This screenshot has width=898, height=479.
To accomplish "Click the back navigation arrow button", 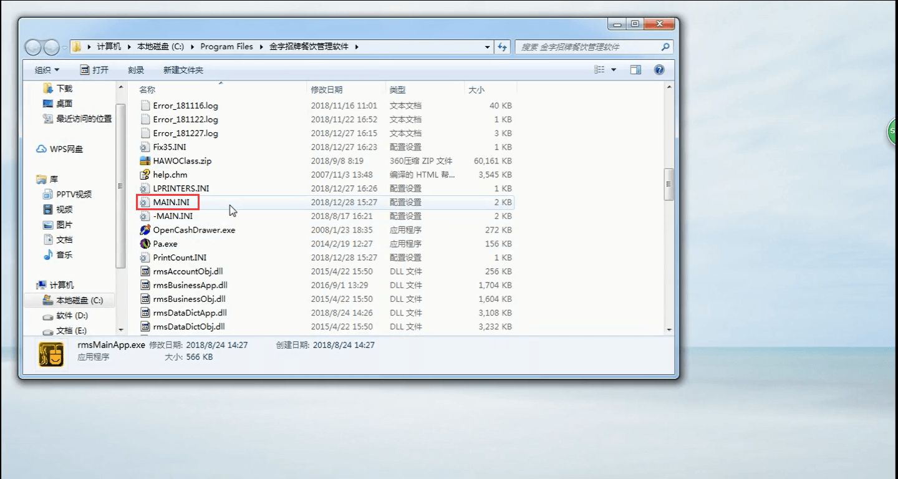I will (33, 47).
